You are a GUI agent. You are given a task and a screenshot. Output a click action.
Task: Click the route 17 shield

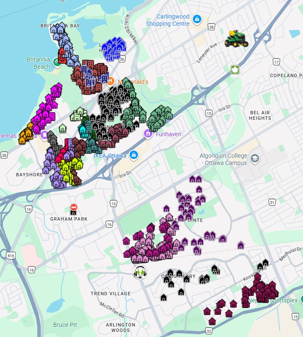pos(276,62)
